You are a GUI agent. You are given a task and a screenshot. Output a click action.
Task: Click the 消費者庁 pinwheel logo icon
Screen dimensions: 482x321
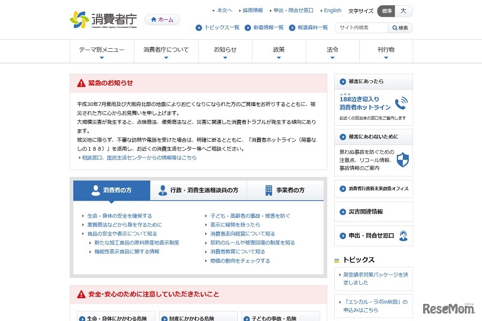pos(80,19)
